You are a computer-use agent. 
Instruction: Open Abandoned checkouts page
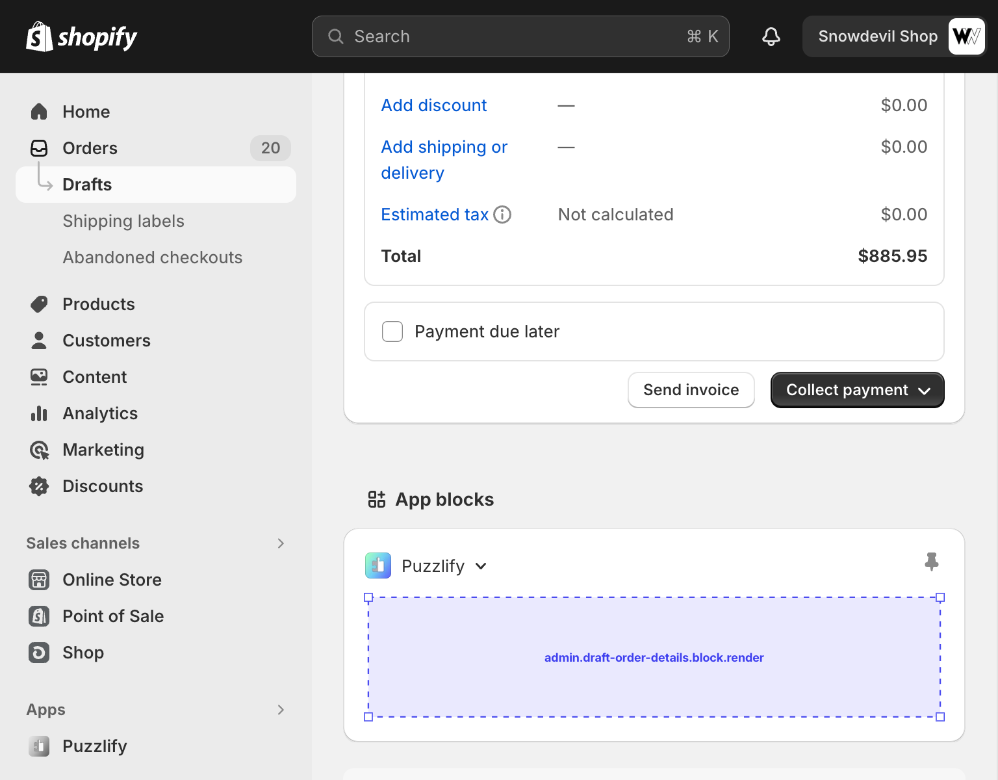click(x=152, y=257)
